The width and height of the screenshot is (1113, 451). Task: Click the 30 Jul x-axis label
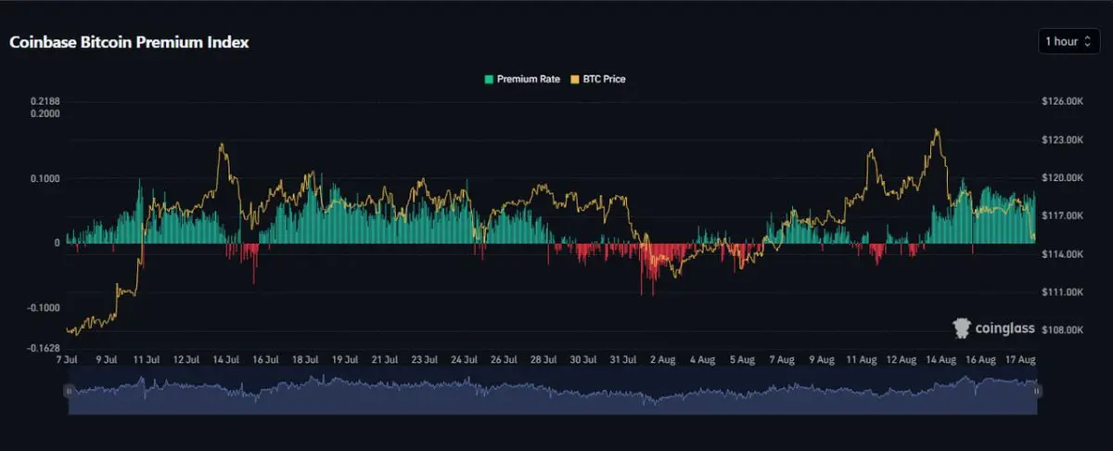pos(583,358)
